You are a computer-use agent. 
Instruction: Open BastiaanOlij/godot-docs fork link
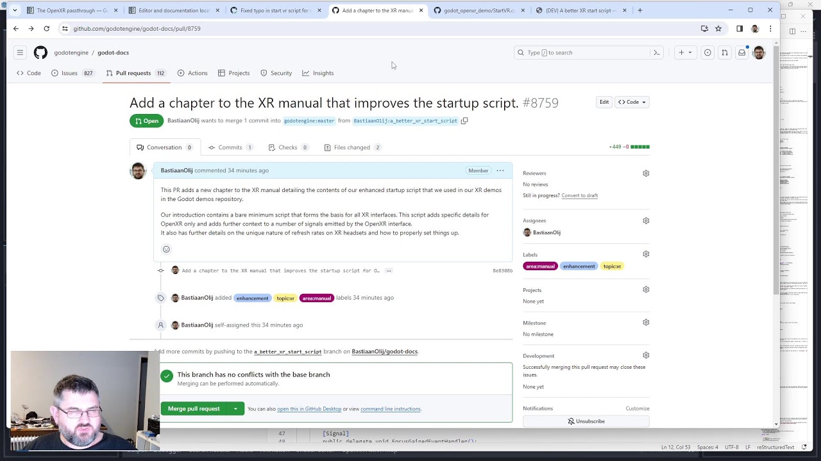point(384,352)
